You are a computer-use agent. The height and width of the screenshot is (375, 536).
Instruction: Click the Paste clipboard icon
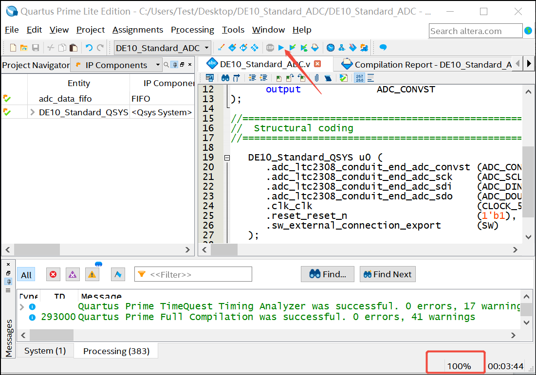tap(74, 48)
